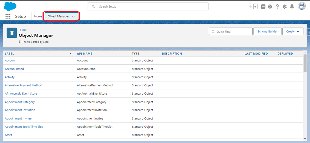Expand the Object Manager tab chevron
Image resolution: width=310 pixels, height=143 pixels.
tap(73, 17)
